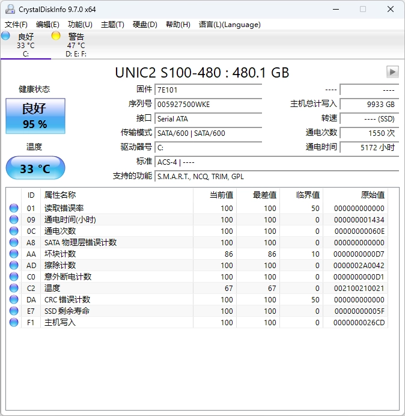405x416 pixels.
Task: Select the 主机写入 attribute name
Action: point(60,322)
